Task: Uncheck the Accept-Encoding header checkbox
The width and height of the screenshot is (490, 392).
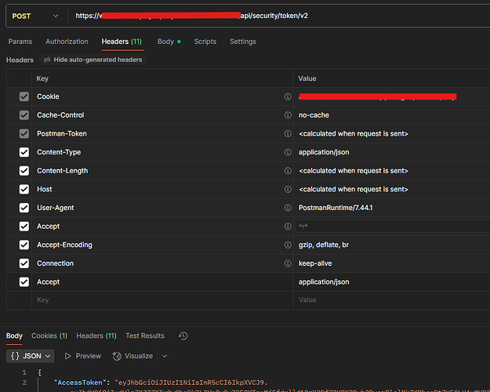Action: tap(24, 245)
